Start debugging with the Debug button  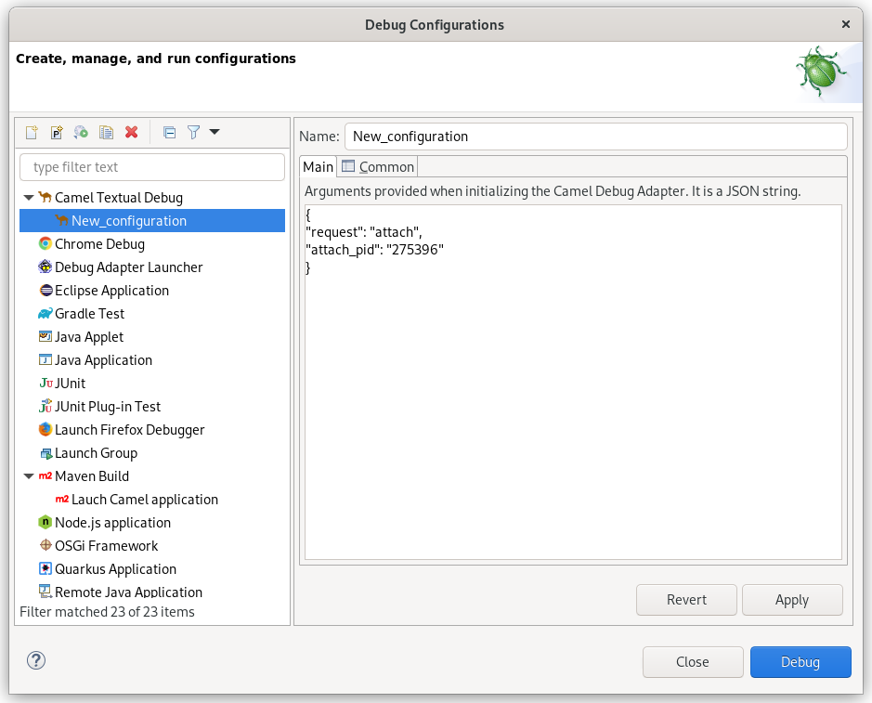800,661
